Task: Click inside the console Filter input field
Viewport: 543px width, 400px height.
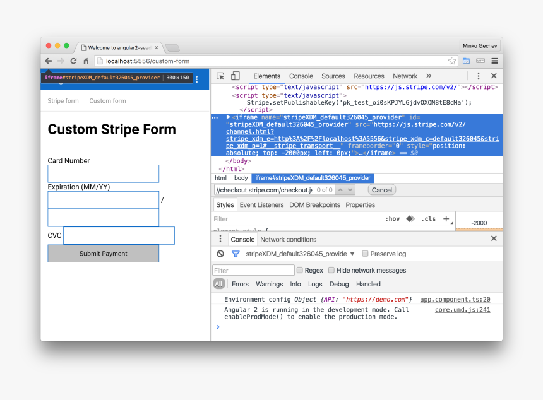Action: pyautogui.click(x=253, y=269)
